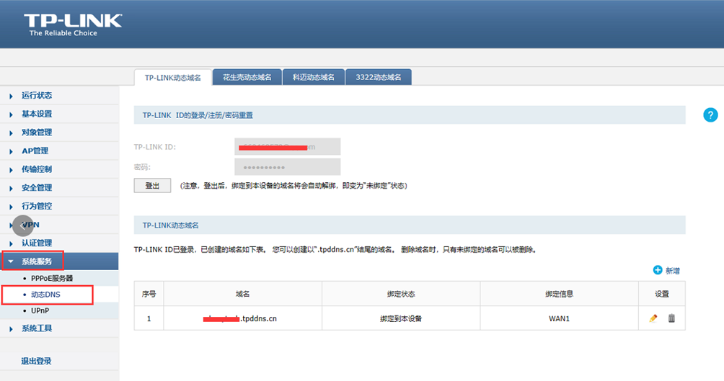Click the .tpddns.cn domain cell

coord(242,318)
